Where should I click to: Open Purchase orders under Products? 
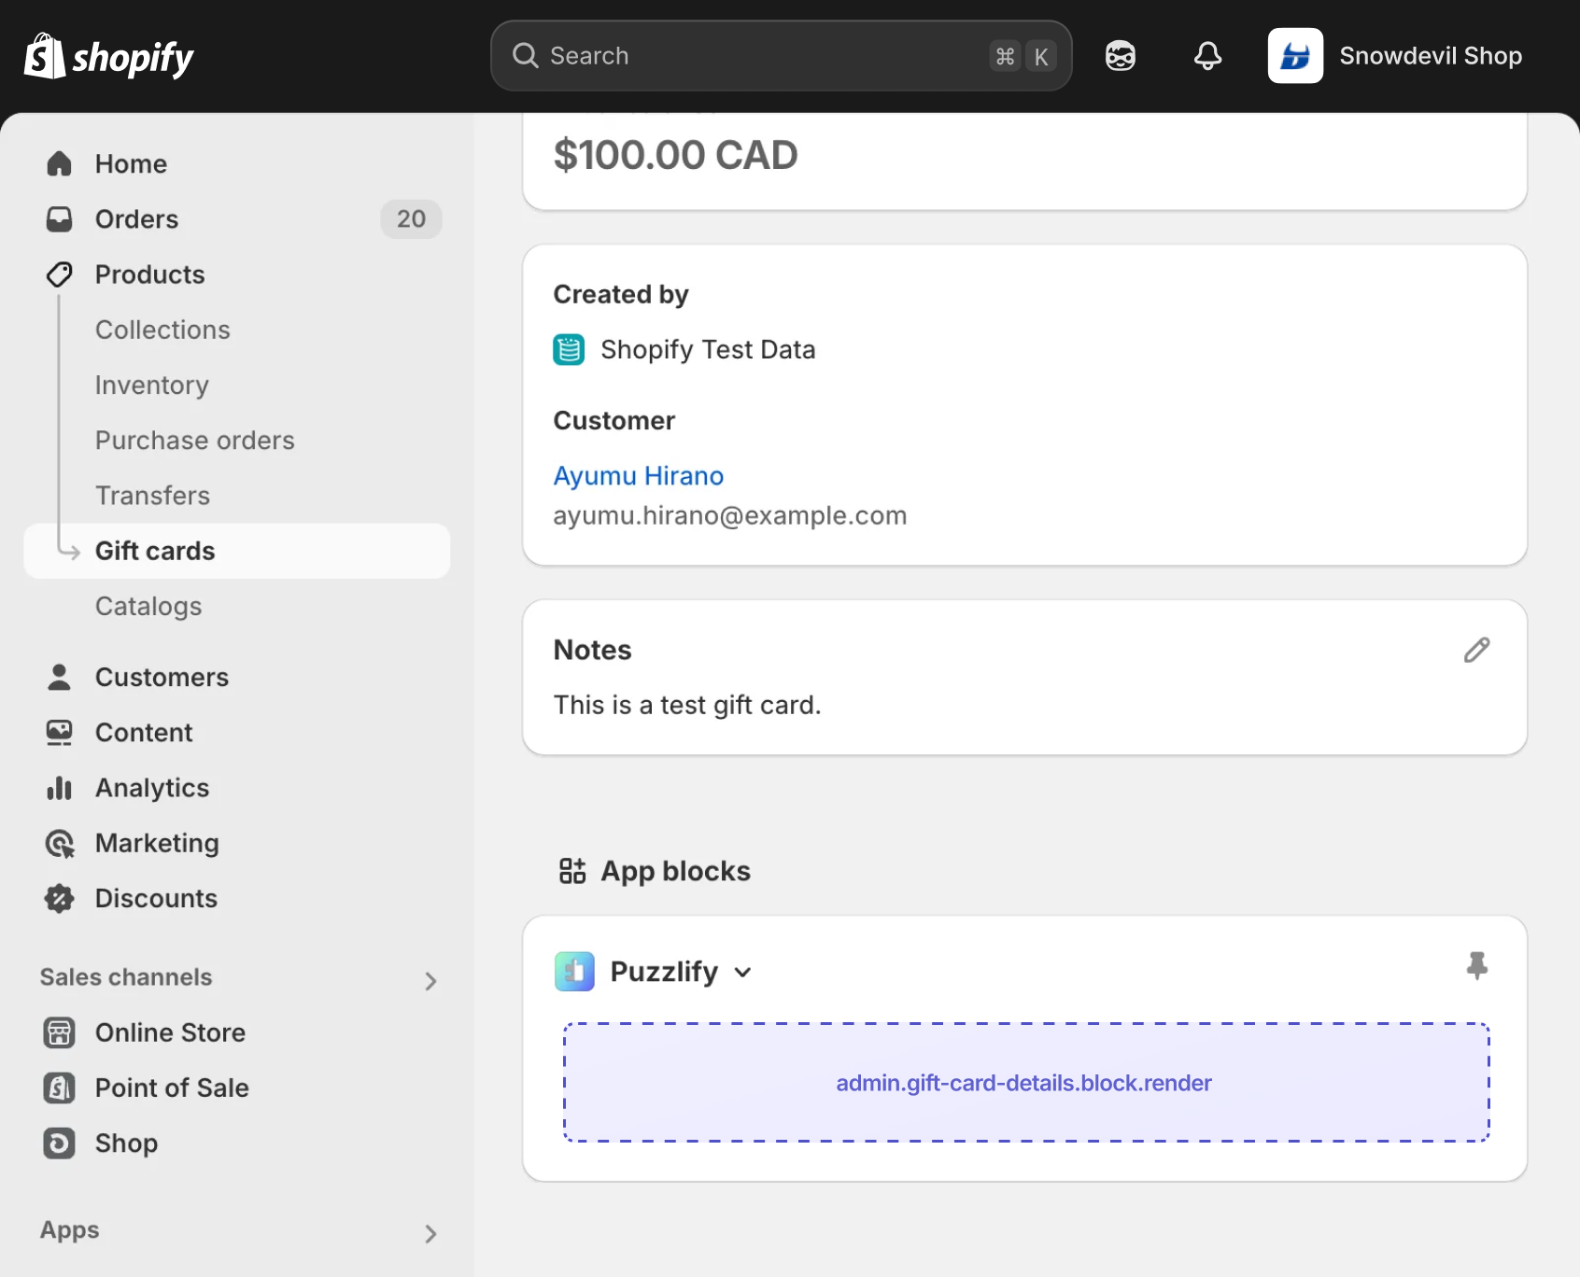195,440
